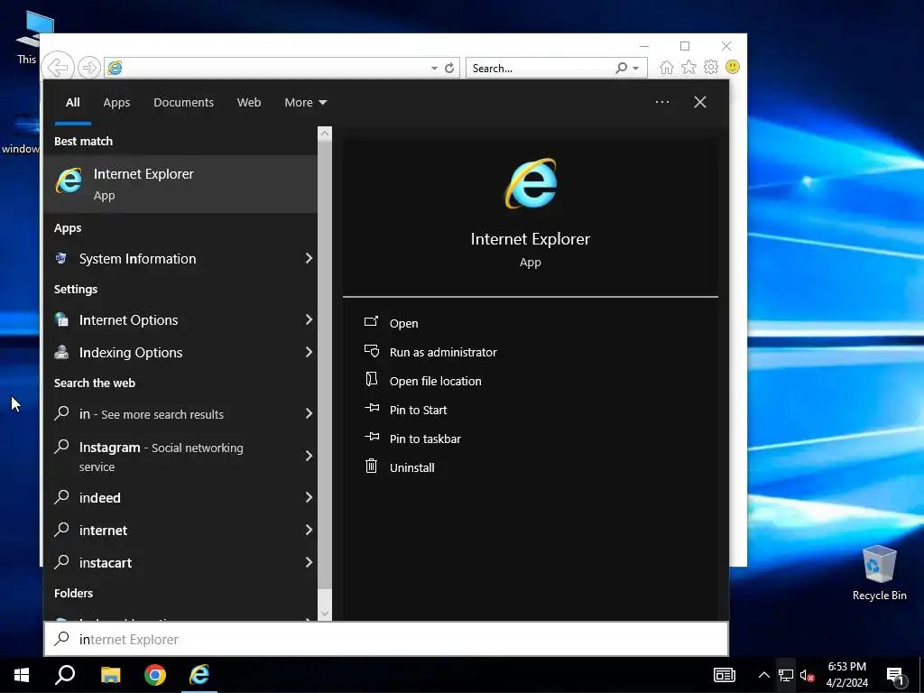
Task: Click Run as administrator
Action: [443, 352]
